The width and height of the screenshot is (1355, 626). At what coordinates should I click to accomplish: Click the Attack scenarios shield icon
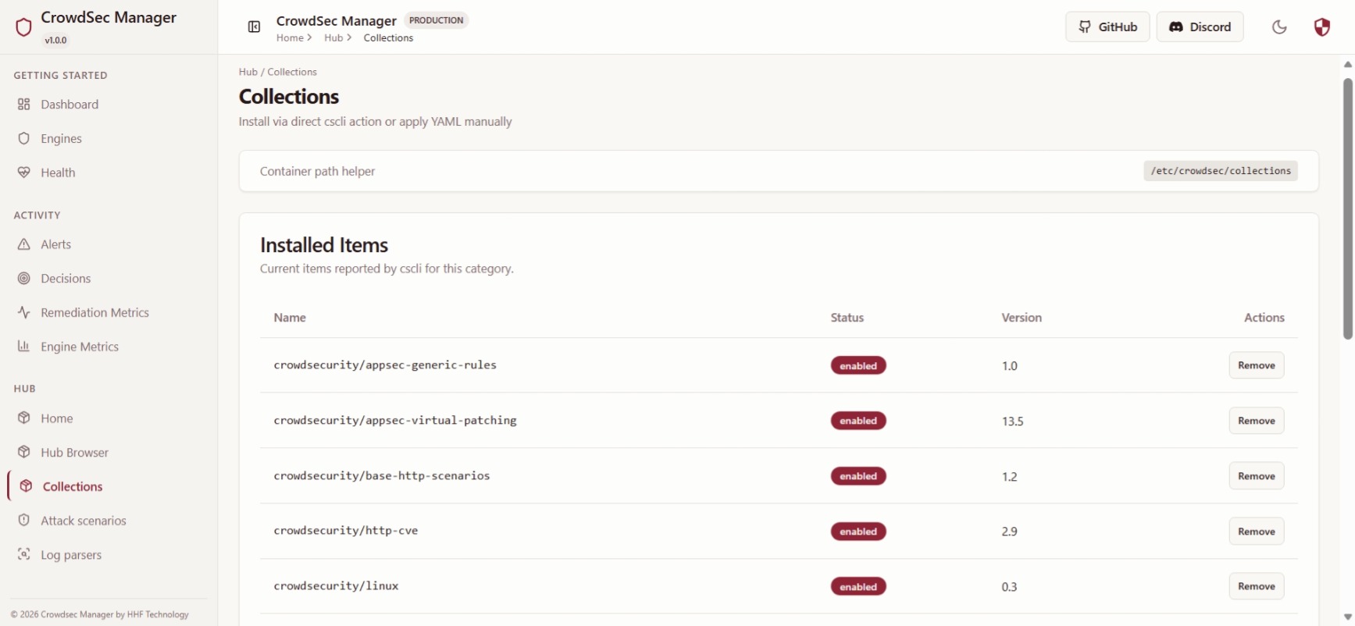(24, 521)
